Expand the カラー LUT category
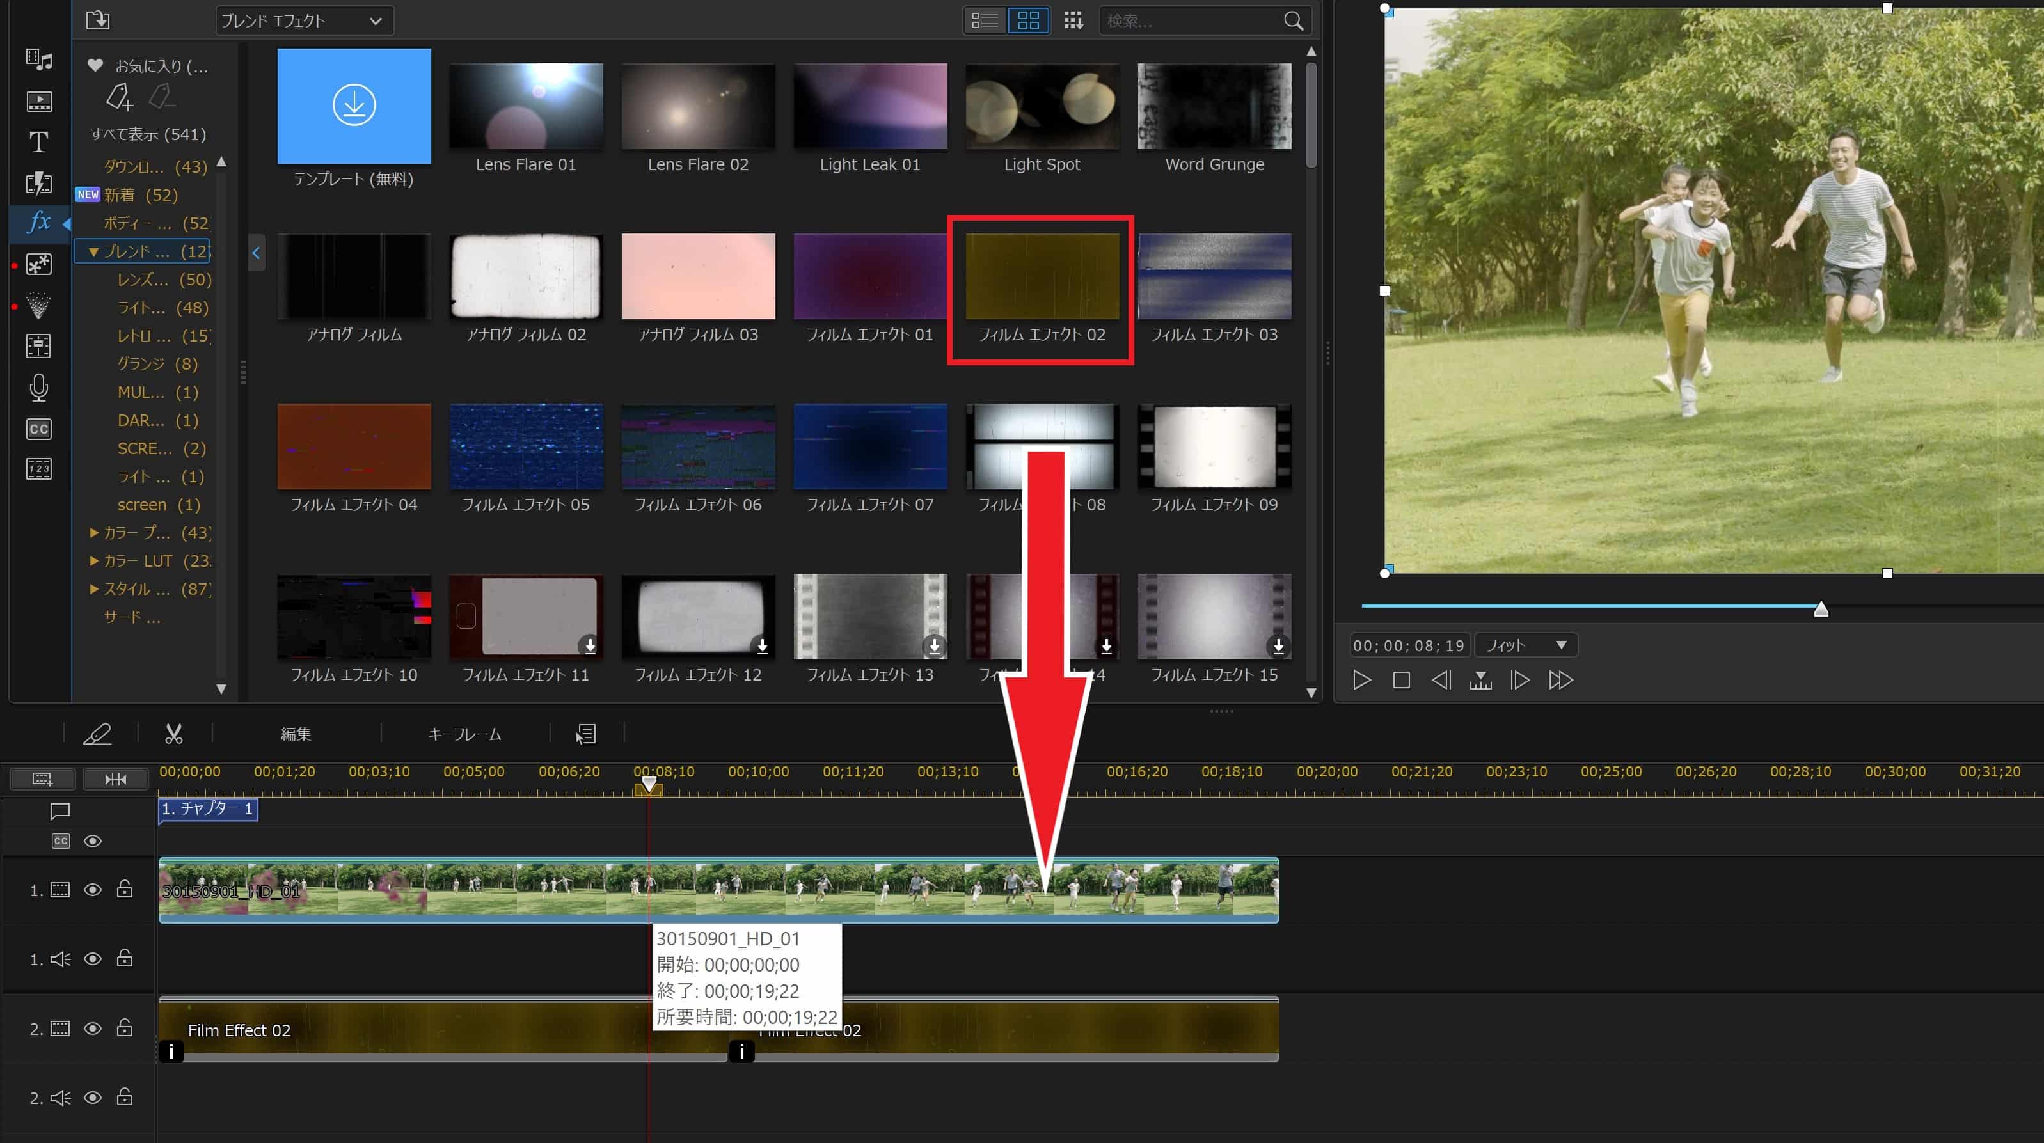 pos(93,561)
